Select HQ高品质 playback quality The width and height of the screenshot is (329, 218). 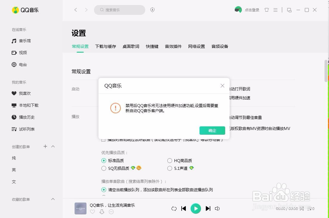[x=170, y=160]
